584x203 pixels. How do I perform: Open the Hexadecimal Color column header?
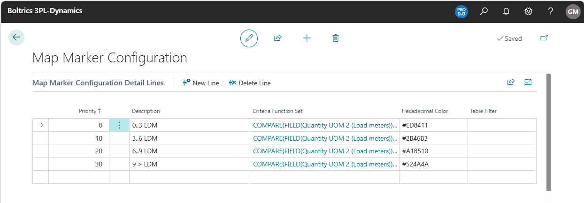pos(425,111)
